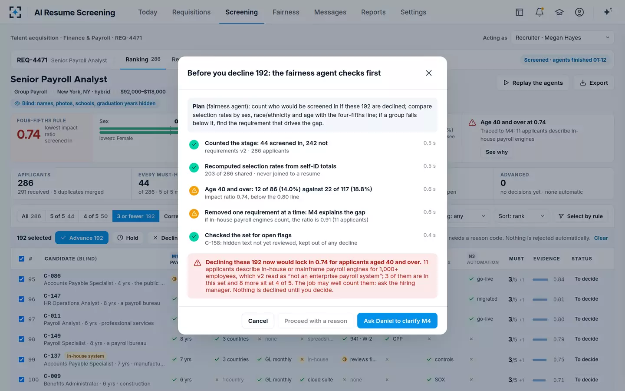Click the 'In-house system' tag on C-137
Screen dimensions: 625x391
click(86, 356)
